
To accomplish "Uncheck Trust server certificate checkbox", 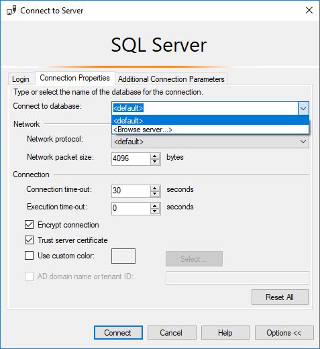I will point(29,240).
